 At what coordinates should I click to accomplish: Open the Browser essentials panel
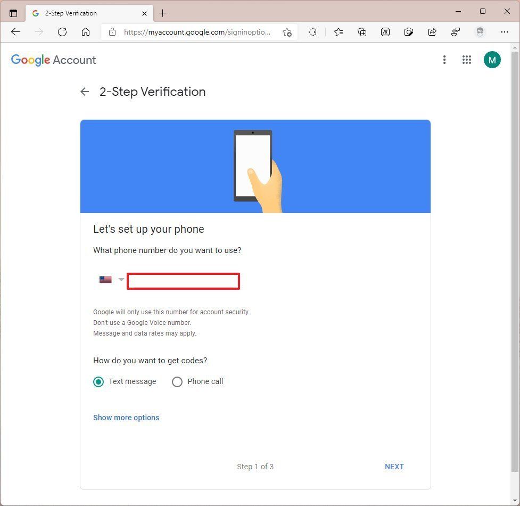(x=456, y=32)
